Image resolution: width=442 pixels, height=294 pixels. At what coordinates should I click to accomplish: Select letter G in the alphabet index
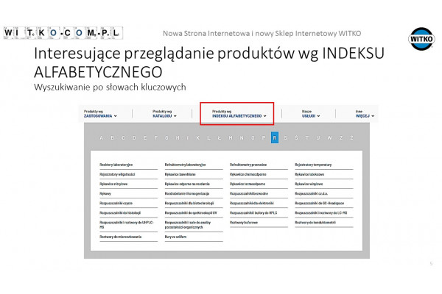click(x=166, y=138)
